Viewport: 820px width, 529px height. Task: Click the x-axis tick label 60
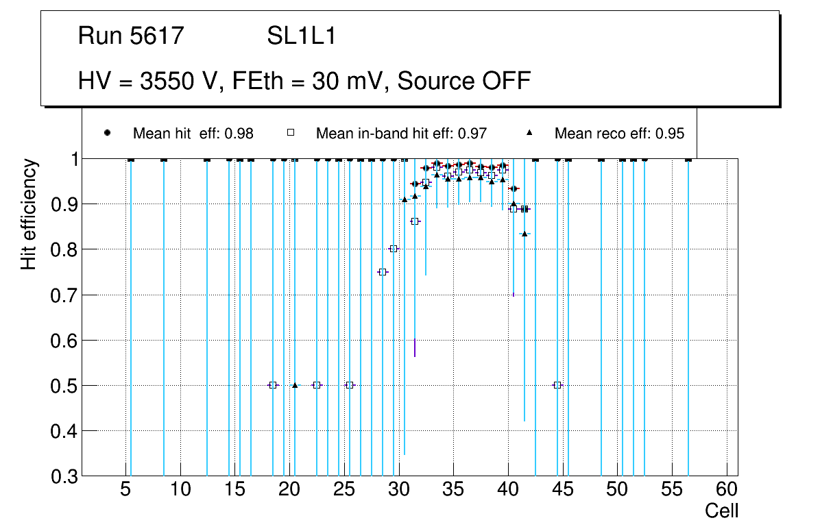coord(727,490)
